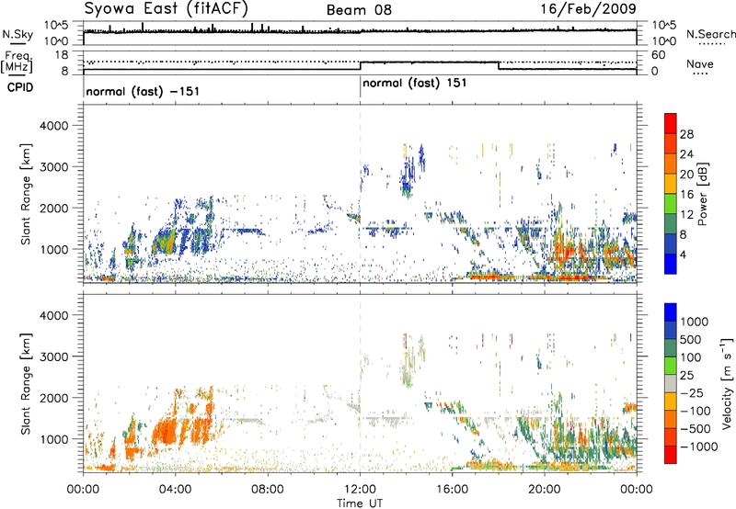Viewport: 736px width, 509px height.
Task: Click the '12:00' time tick label
Action: [360, 490]
